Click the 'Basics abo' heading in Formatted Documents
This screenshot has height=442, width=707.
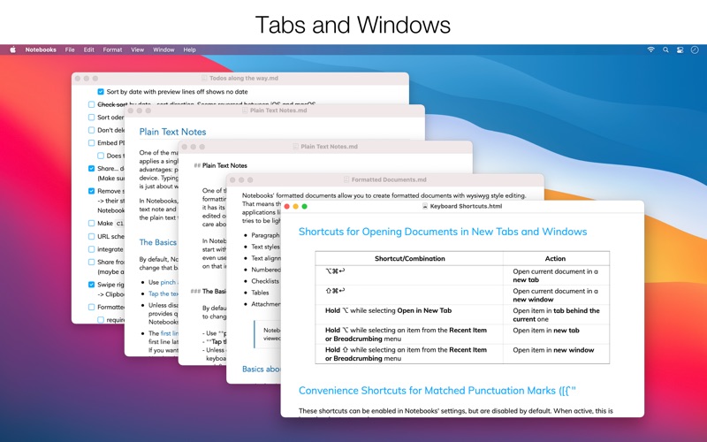pos(261,369)
